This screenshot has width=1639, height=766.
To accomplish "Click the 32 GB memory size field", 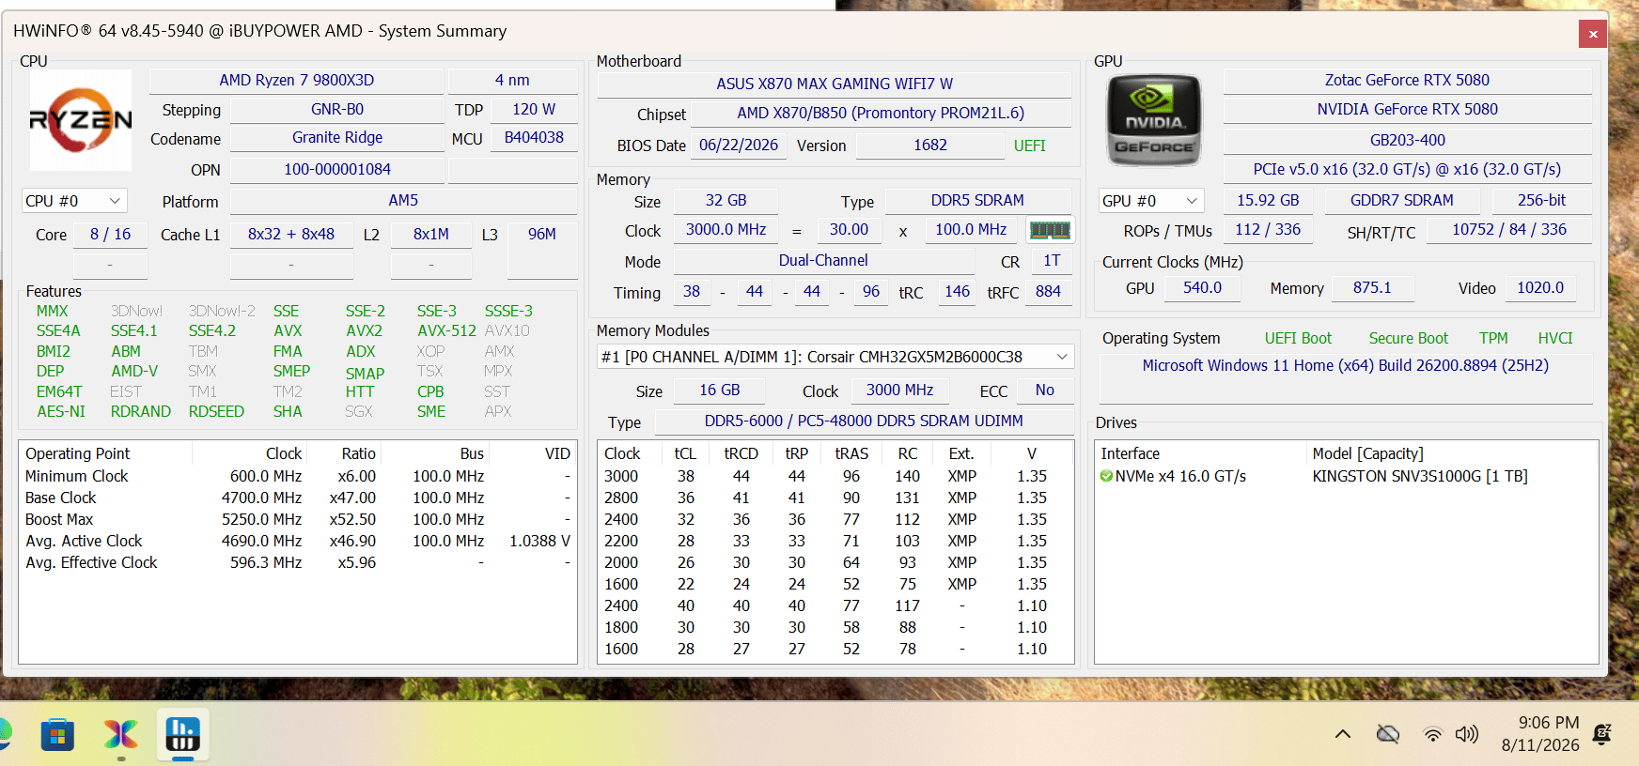I will 726,201.
